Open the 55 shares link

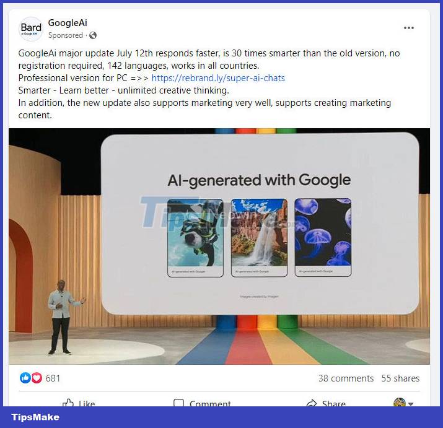click(x=400, y=378)
